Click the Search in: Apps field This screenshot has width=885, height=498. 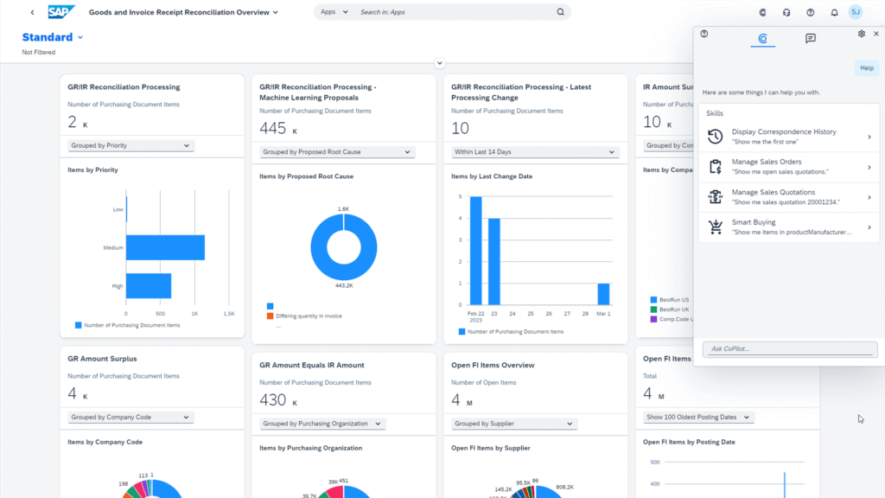click(x=455, y=12)
